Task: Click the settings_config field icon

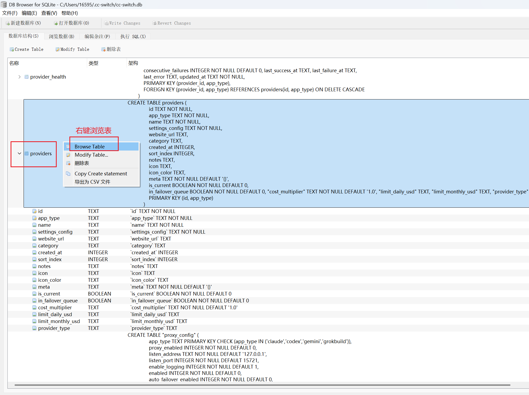Action: [34, 232]
